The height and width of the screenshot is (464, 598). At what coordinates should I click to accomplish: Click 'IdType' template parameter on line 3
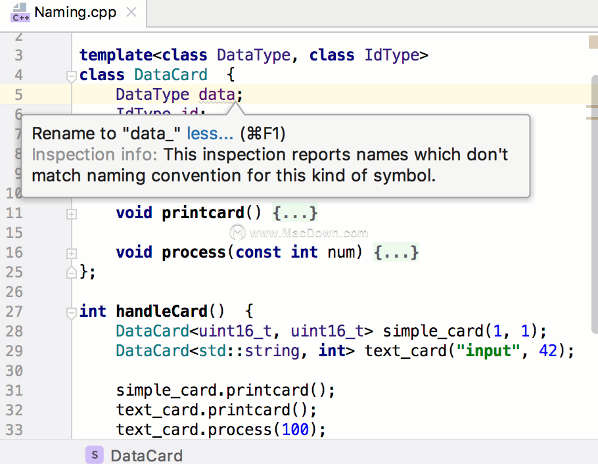392,55
